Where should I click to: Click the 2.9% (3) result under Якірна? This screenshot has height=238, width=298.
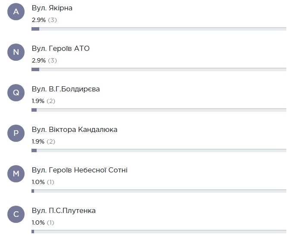pyautogui.click(x=44, y=20)
